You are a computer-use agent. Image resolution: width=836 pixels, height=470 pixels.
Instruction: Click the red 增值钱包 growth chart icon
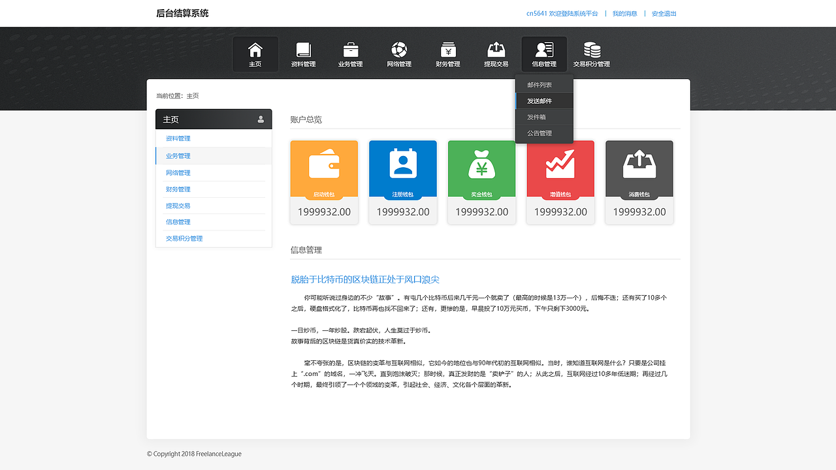(560, 164)
